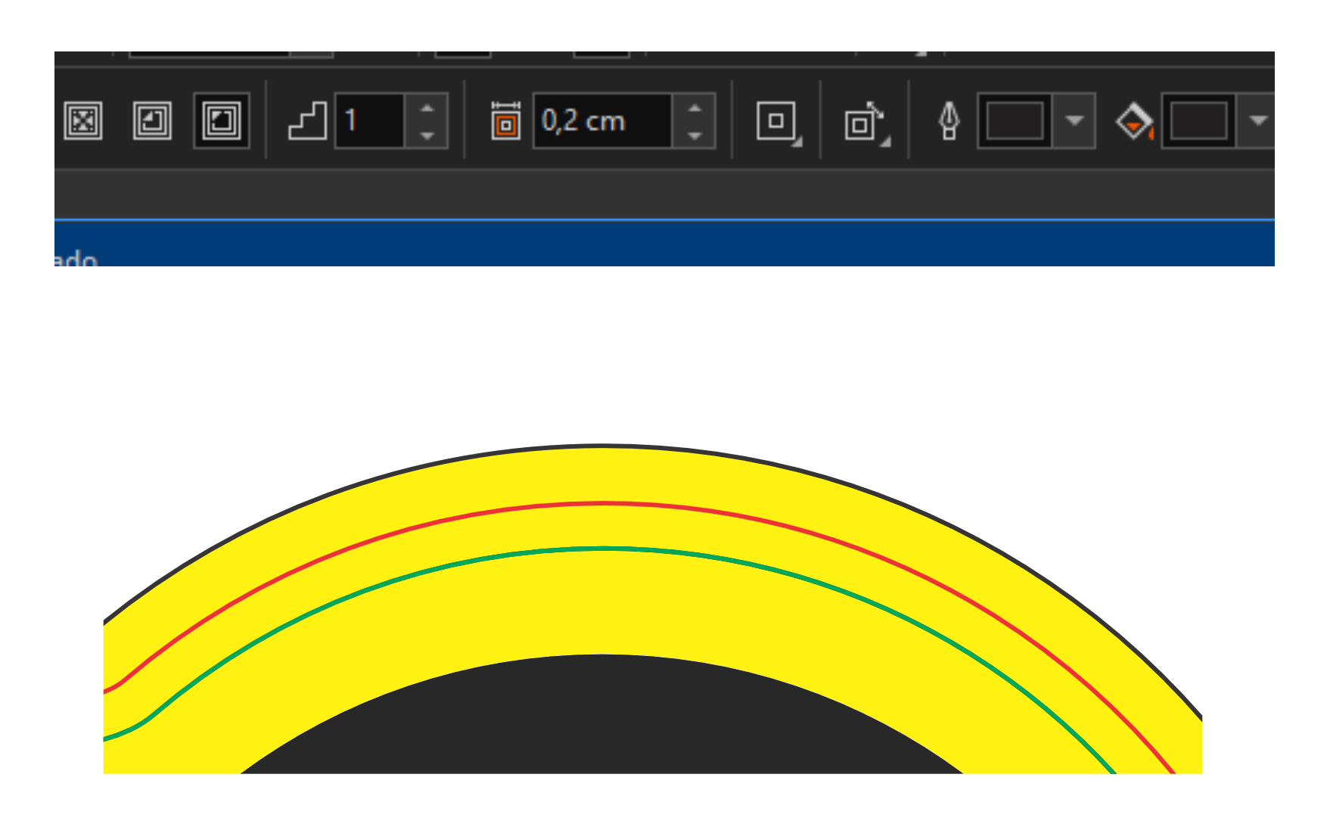Click the contour steps field showing 1
The width and height of the screenshot is (1330, 824).
369,121
